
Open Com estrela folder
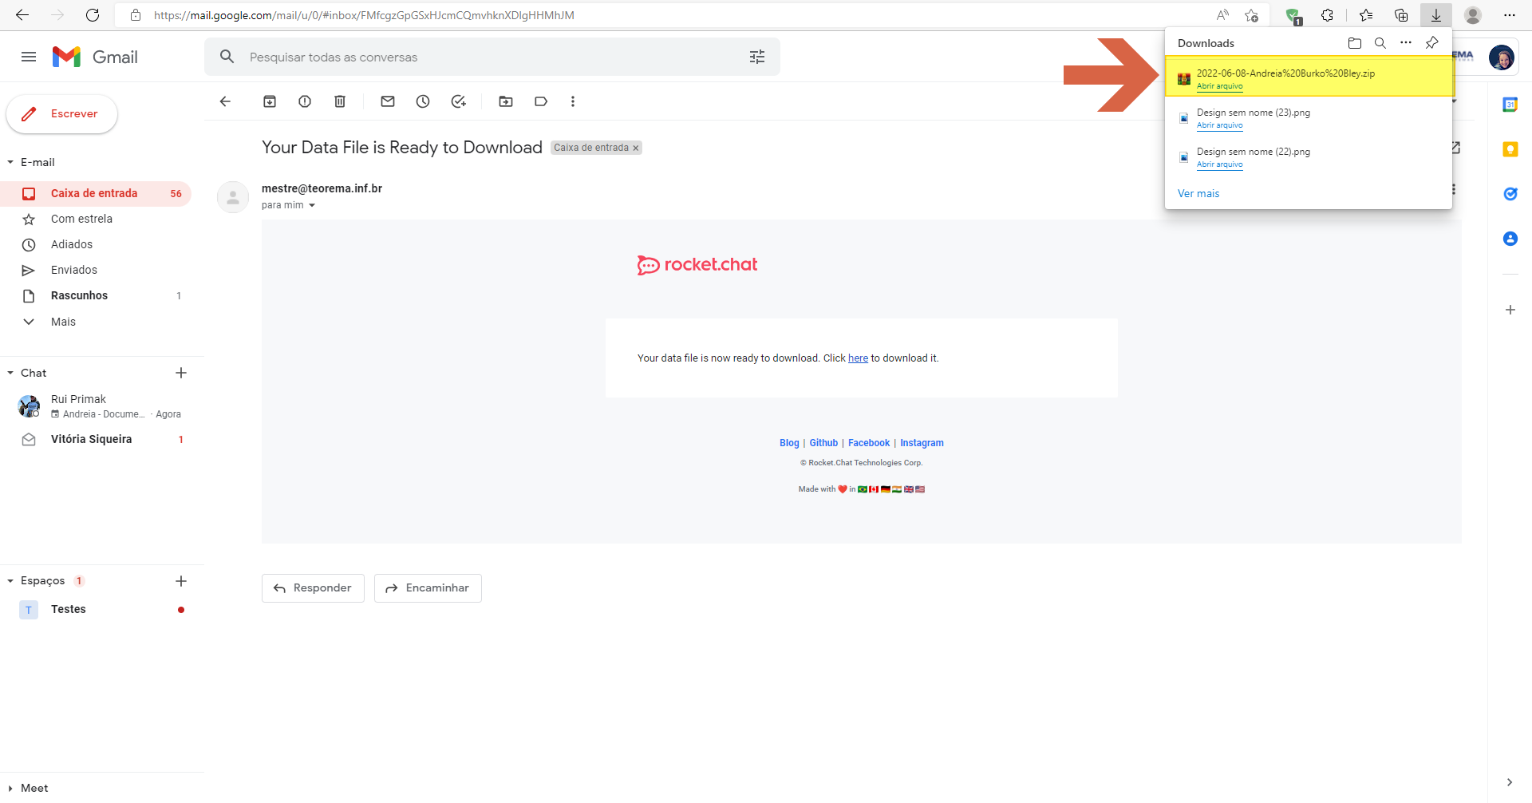click(96, 219)
